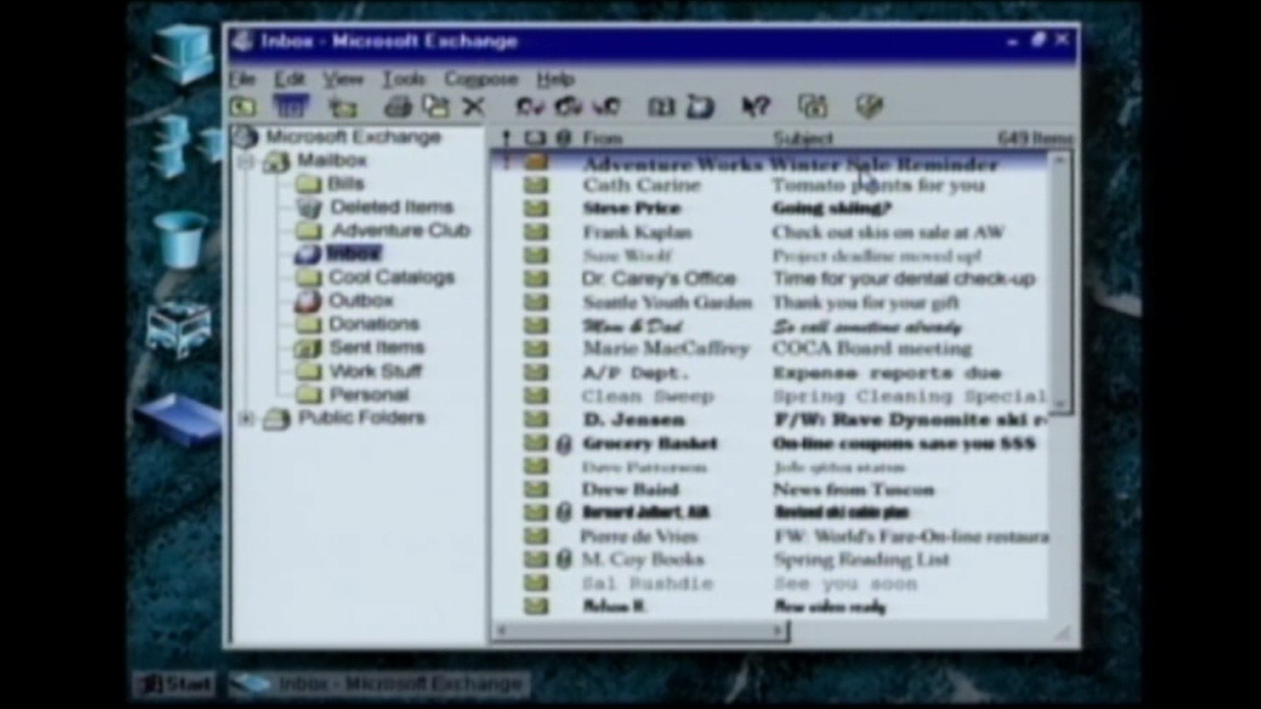Open the Compose menu
The image size is (1261, 709).
coord(480,79)
